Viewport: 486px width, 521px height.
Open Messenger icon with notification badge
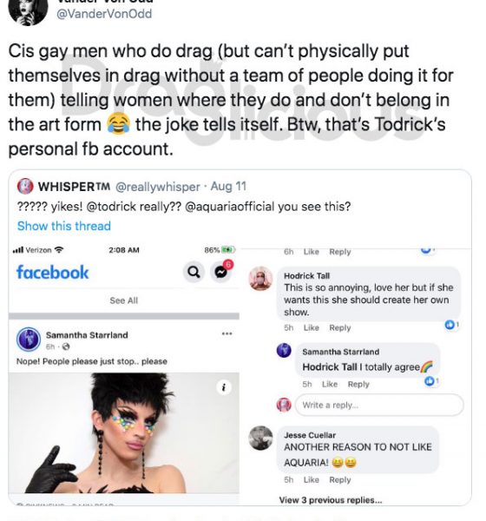tap(221, 272)
